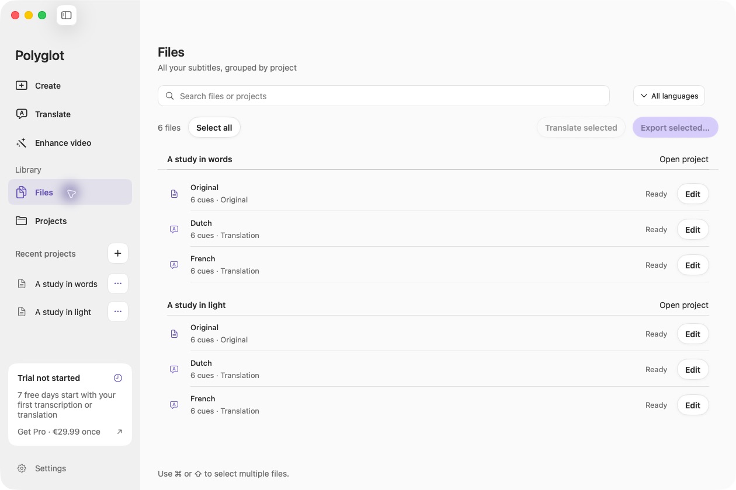736x490 pixels.
Task: Open recent project A study in words
Action: [66, 284]
